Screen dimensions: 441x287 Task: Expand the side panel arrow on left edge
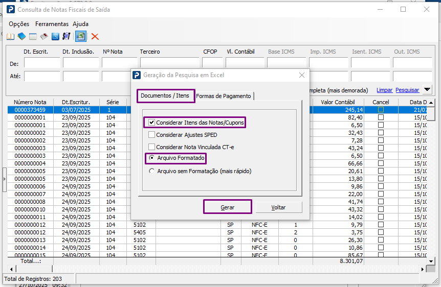pos(4,179)
